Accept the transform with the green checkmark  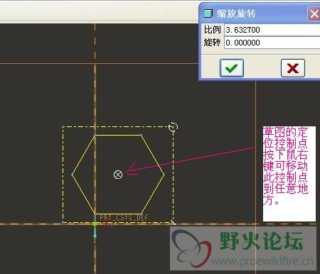[x=232, y=68]
